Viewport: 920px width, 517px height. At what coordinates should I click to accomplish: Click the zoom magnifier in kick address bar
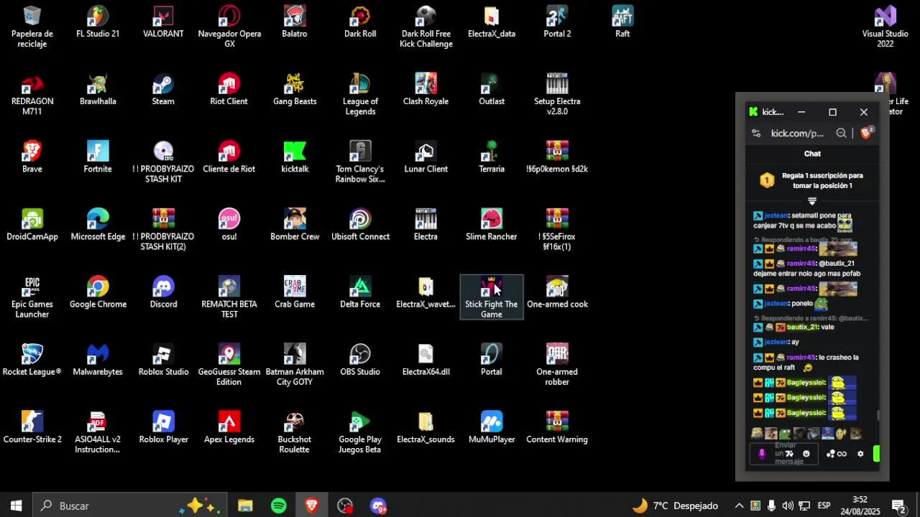click(x=841, y=133)
